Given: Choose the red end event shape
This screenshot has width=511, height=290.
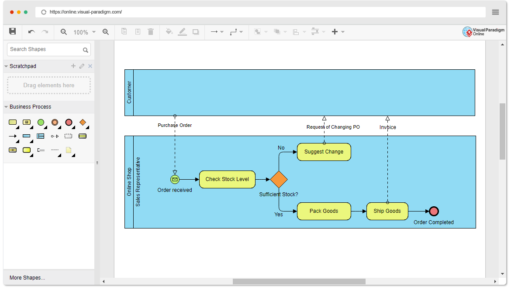Looking at the screenshot, I should click(x=69, y=122).
